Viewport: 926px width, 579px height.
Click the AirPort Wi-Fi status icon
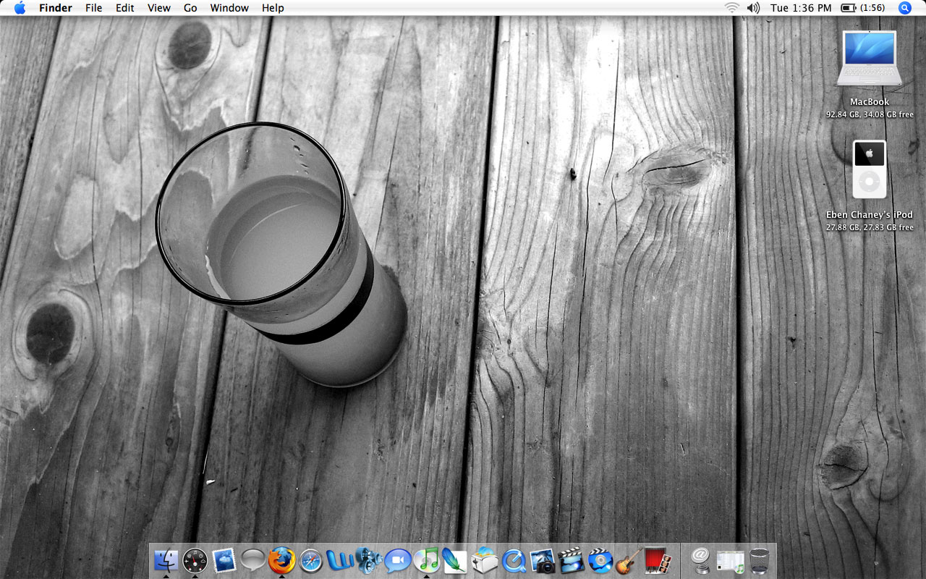(732, 8)
